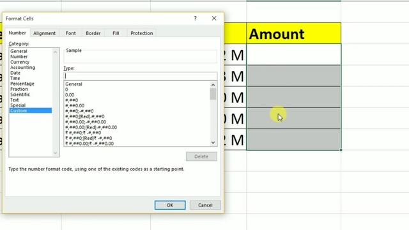Confirm with the OK button
The width and height of the screenshot is (409, 230).
tap(170, 205)
